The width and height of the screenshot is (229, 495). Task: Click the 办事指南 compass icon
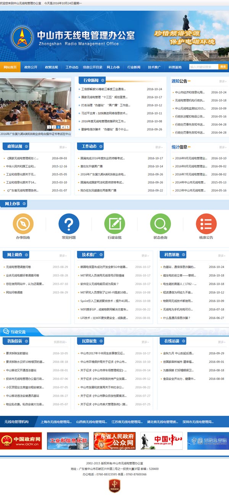(23, 224)
